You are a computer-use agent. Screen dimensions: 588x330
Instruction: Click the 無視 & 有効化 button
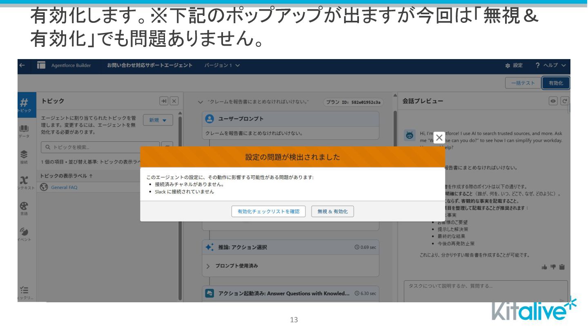point(332,211)
